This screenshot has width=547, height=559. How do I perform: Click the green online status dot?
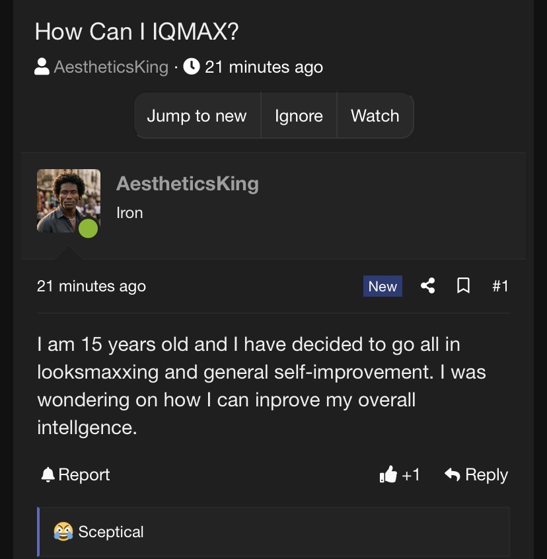point(88,229)
